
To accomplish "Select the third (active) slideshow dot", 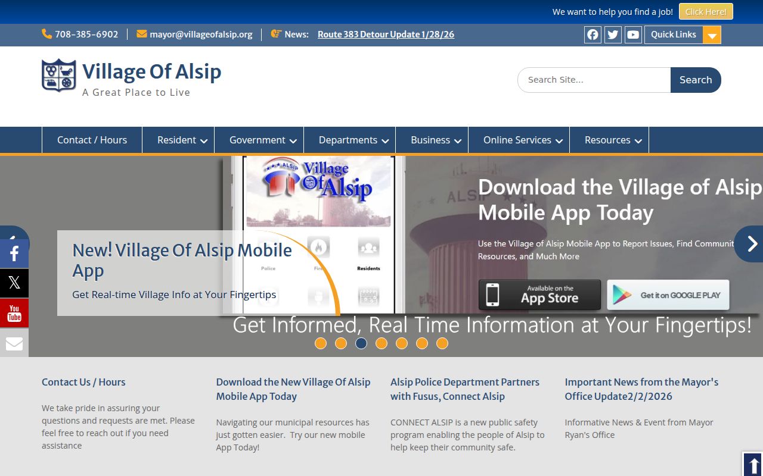I will tap(361, 343).
